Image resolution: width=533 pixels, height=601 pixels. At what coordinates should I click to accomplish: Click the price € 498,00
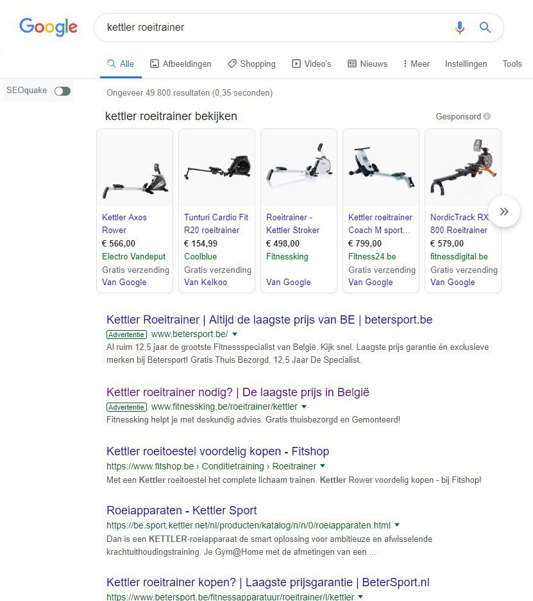(283, 243)
